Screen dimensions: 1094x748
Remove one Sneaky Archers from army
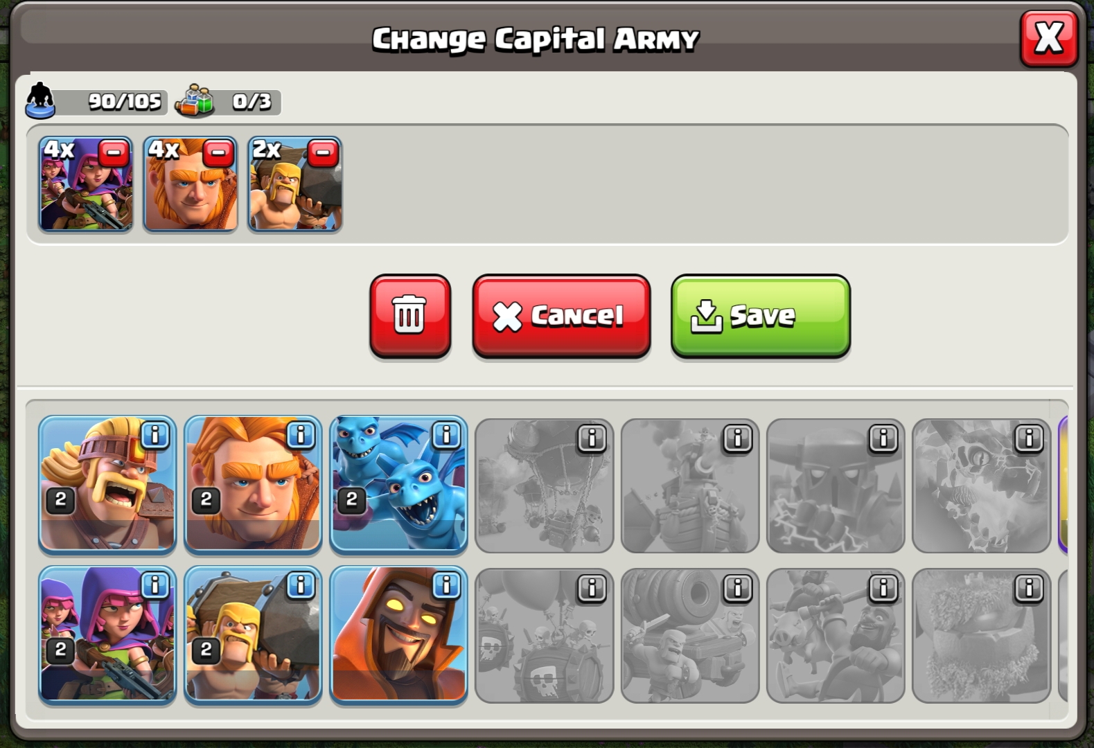pyautogui.click(x=114, y=153)
